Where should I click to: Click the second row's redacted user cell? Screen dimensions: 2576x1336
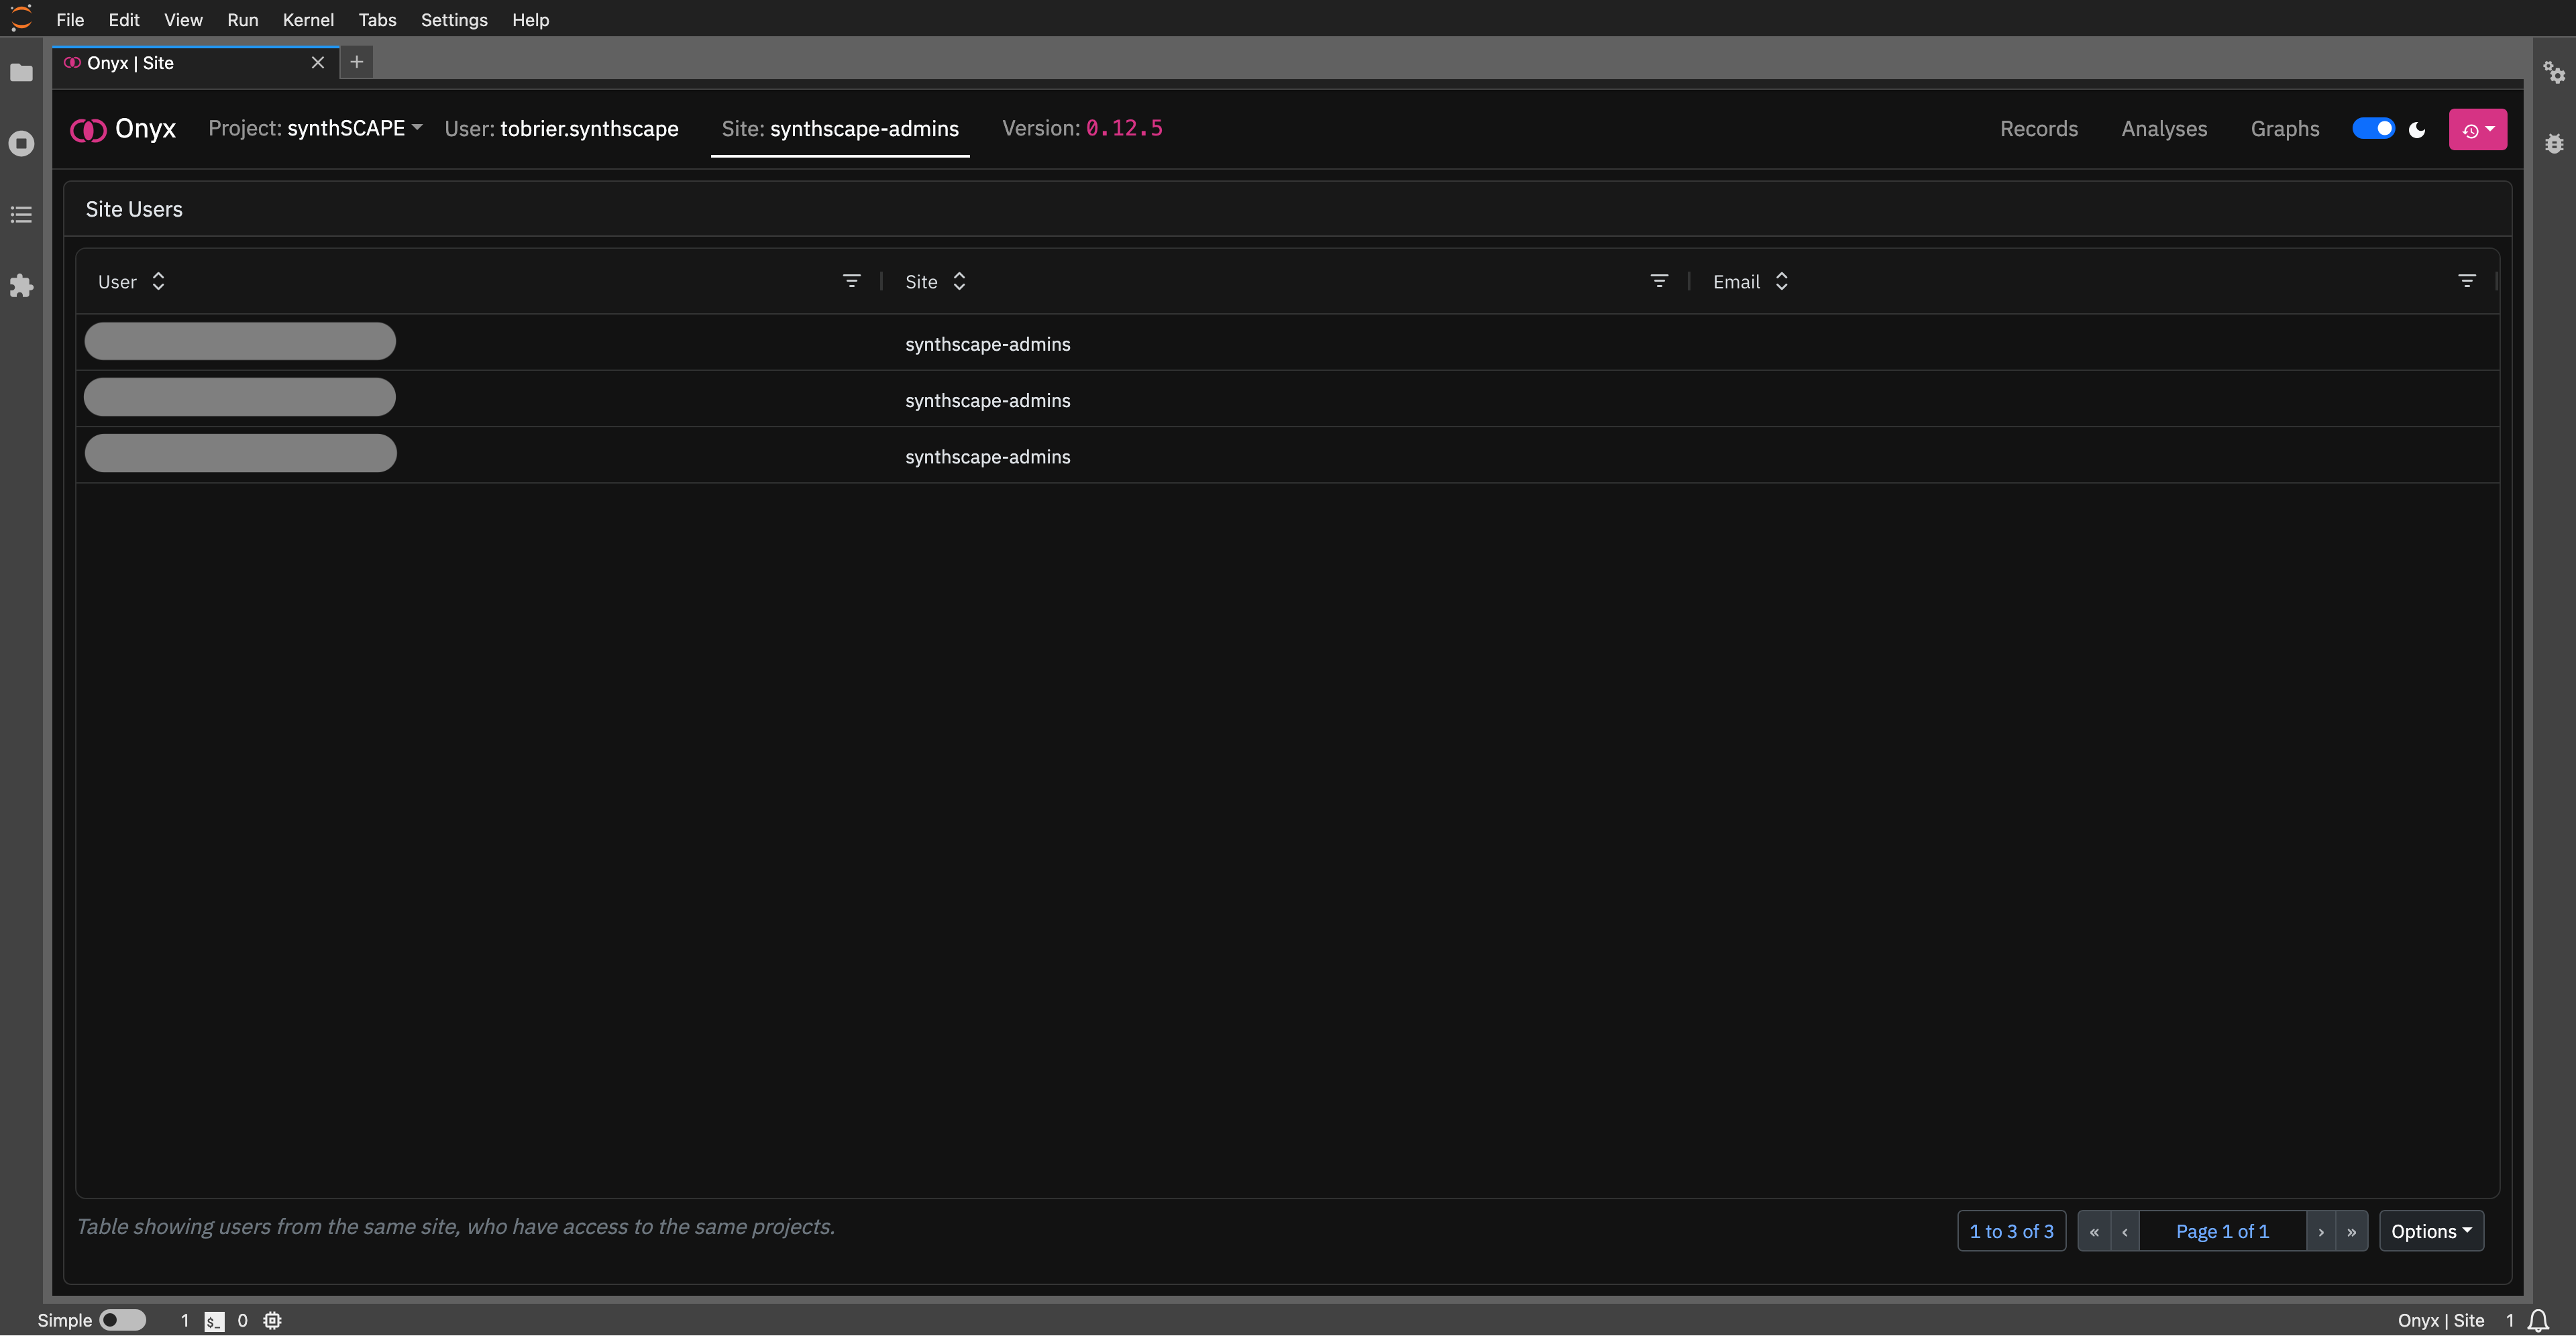(x=240, y=397)
